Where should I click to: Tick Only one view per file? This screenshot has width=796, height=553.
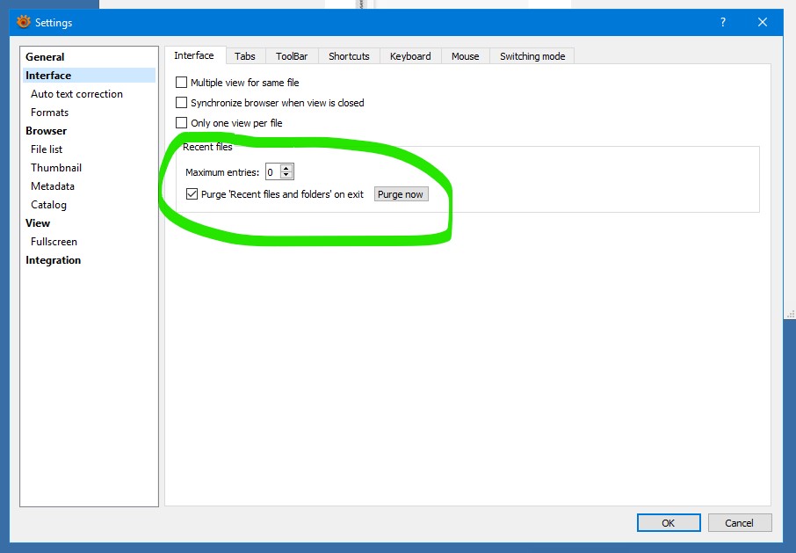[181, 123]
